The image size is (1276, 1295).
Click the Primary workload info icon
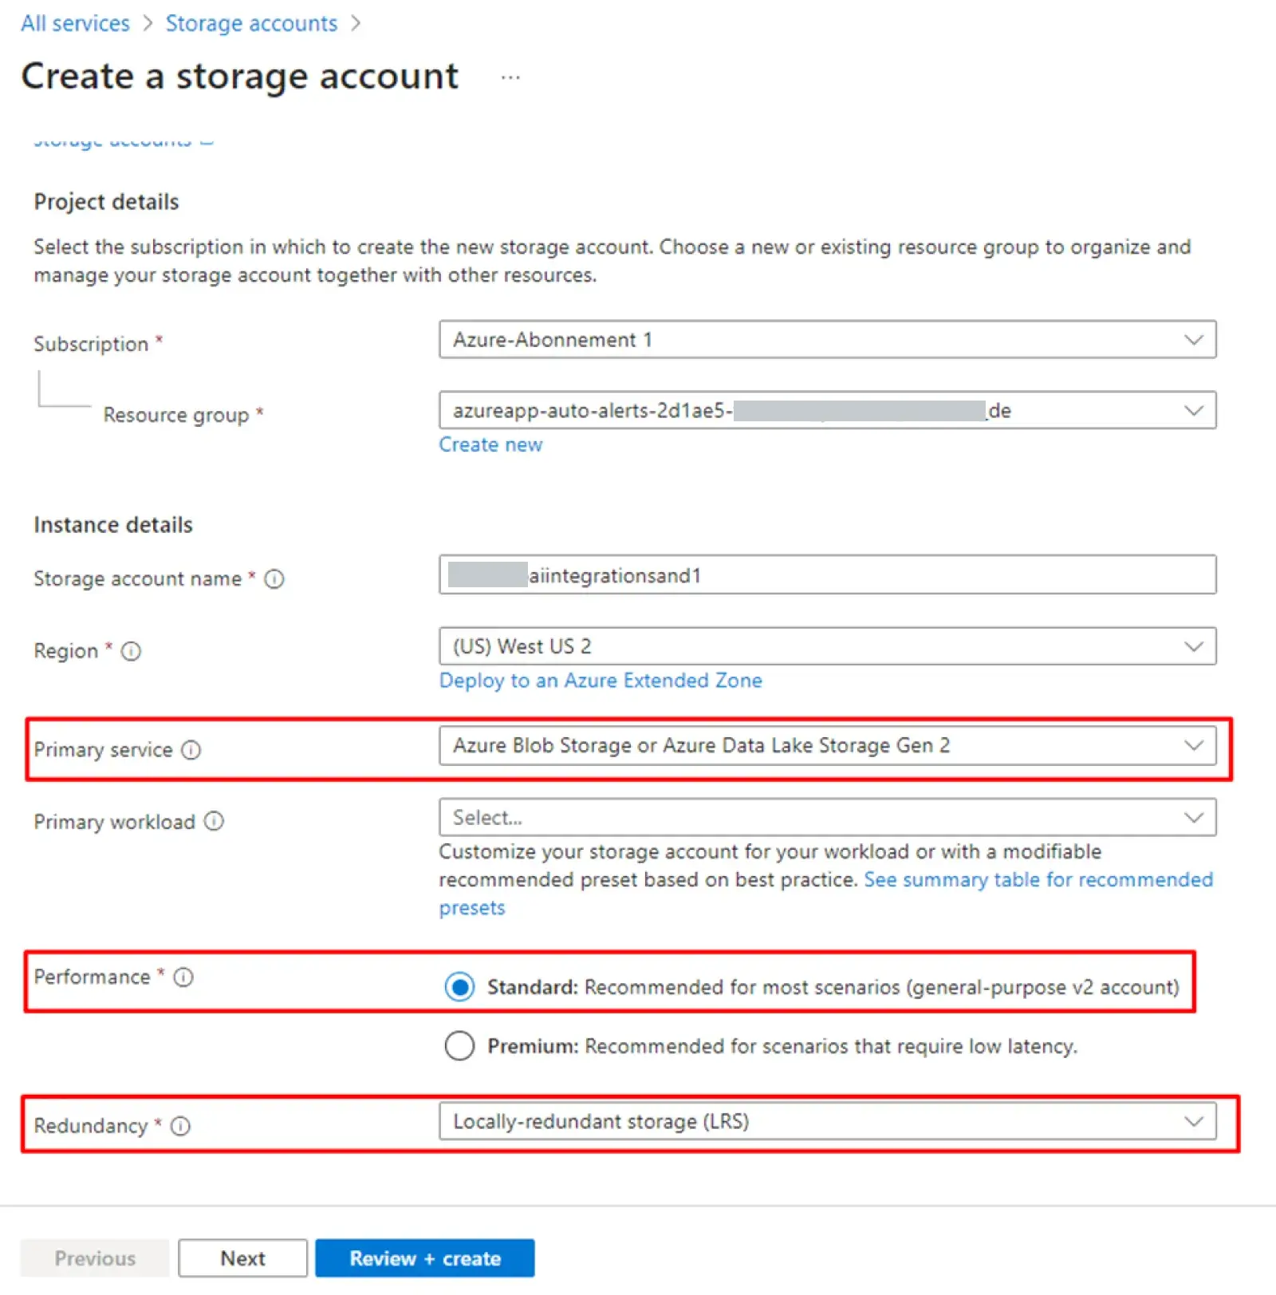(214, 821)
